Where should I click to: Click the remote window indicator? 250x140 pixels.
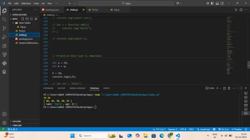click(3, 129)
